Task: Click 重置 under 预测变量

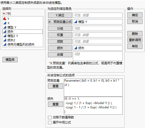Action: coord(56,86)
